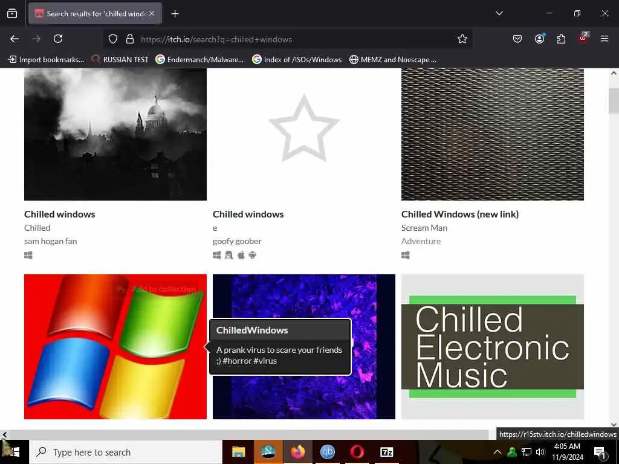Open burning city game thumbnail

click(x=115, y=134)
